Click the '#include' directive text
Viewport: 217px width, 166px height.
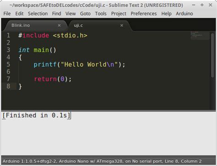point(34,36)
